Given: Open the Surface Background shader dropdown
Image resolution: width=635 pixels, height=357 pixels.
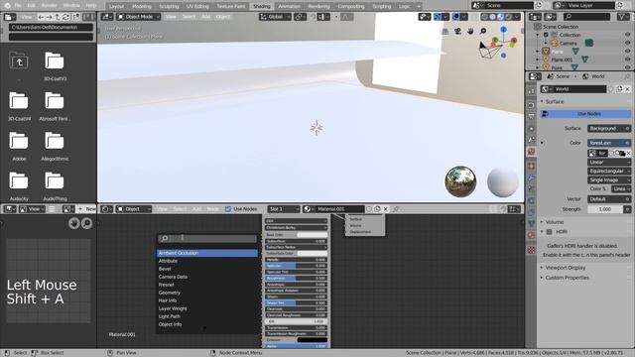Looking at the screenshot, I should [609, 128].
